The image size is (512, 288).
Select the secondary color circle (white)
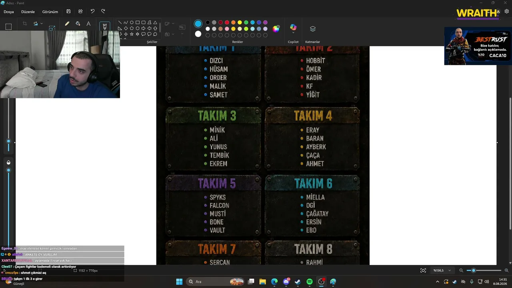click(198, 34)
